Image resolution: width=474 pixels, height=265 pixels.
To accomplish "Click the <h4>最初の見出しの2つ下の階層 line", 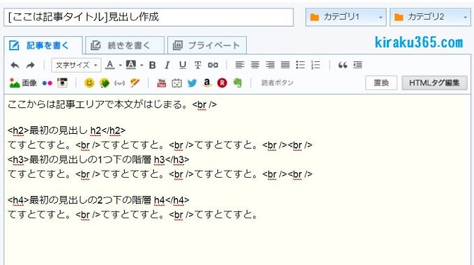I will pyautogui.click(x=98, y=200).
